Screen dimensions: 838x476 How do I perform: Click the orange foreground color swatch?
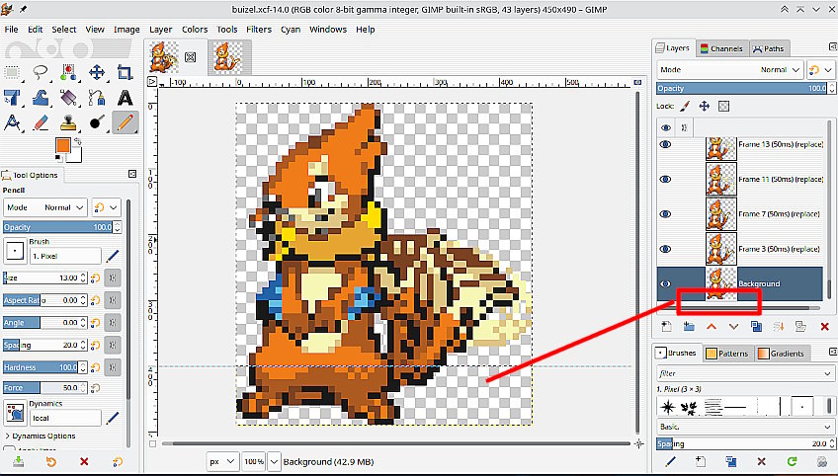pos(62,146)
